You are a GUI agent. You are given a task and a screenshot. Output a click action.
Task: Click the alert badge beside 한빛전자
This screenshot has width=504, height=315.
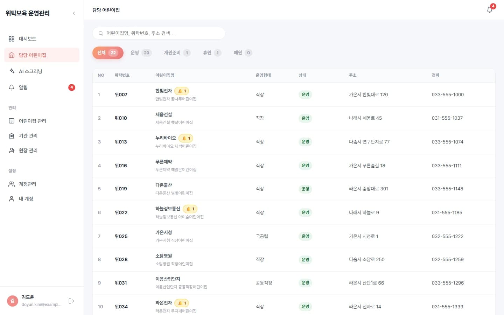pyautogui.click(x=182, y=91)
